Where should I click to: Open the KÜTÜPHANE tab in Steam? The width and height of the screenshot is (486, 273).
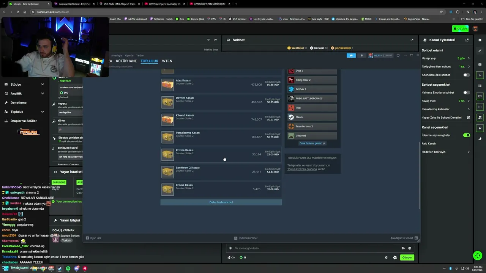pyautogui.click(x=126, y=61)
